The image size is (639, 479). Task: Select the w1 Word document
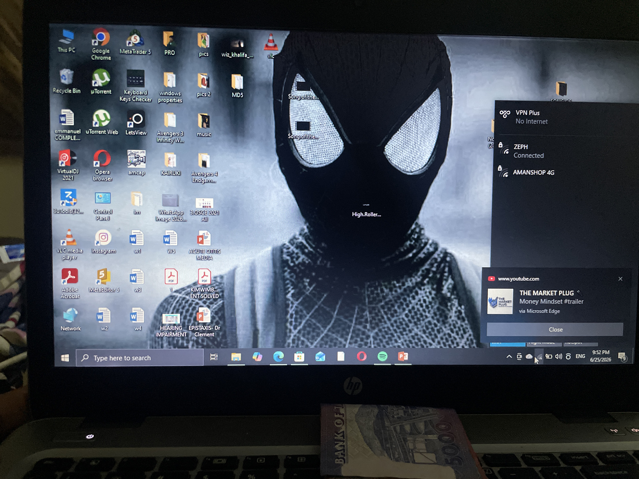tap(137, 242)
